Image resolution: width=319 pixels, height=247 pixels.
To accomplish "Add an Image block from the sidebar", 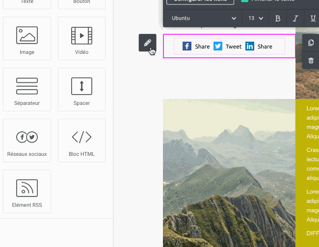I will [x=27, y=38].
